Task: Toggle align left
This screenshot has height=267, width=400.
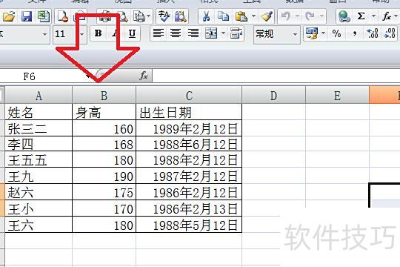Action: click(159, 33)
